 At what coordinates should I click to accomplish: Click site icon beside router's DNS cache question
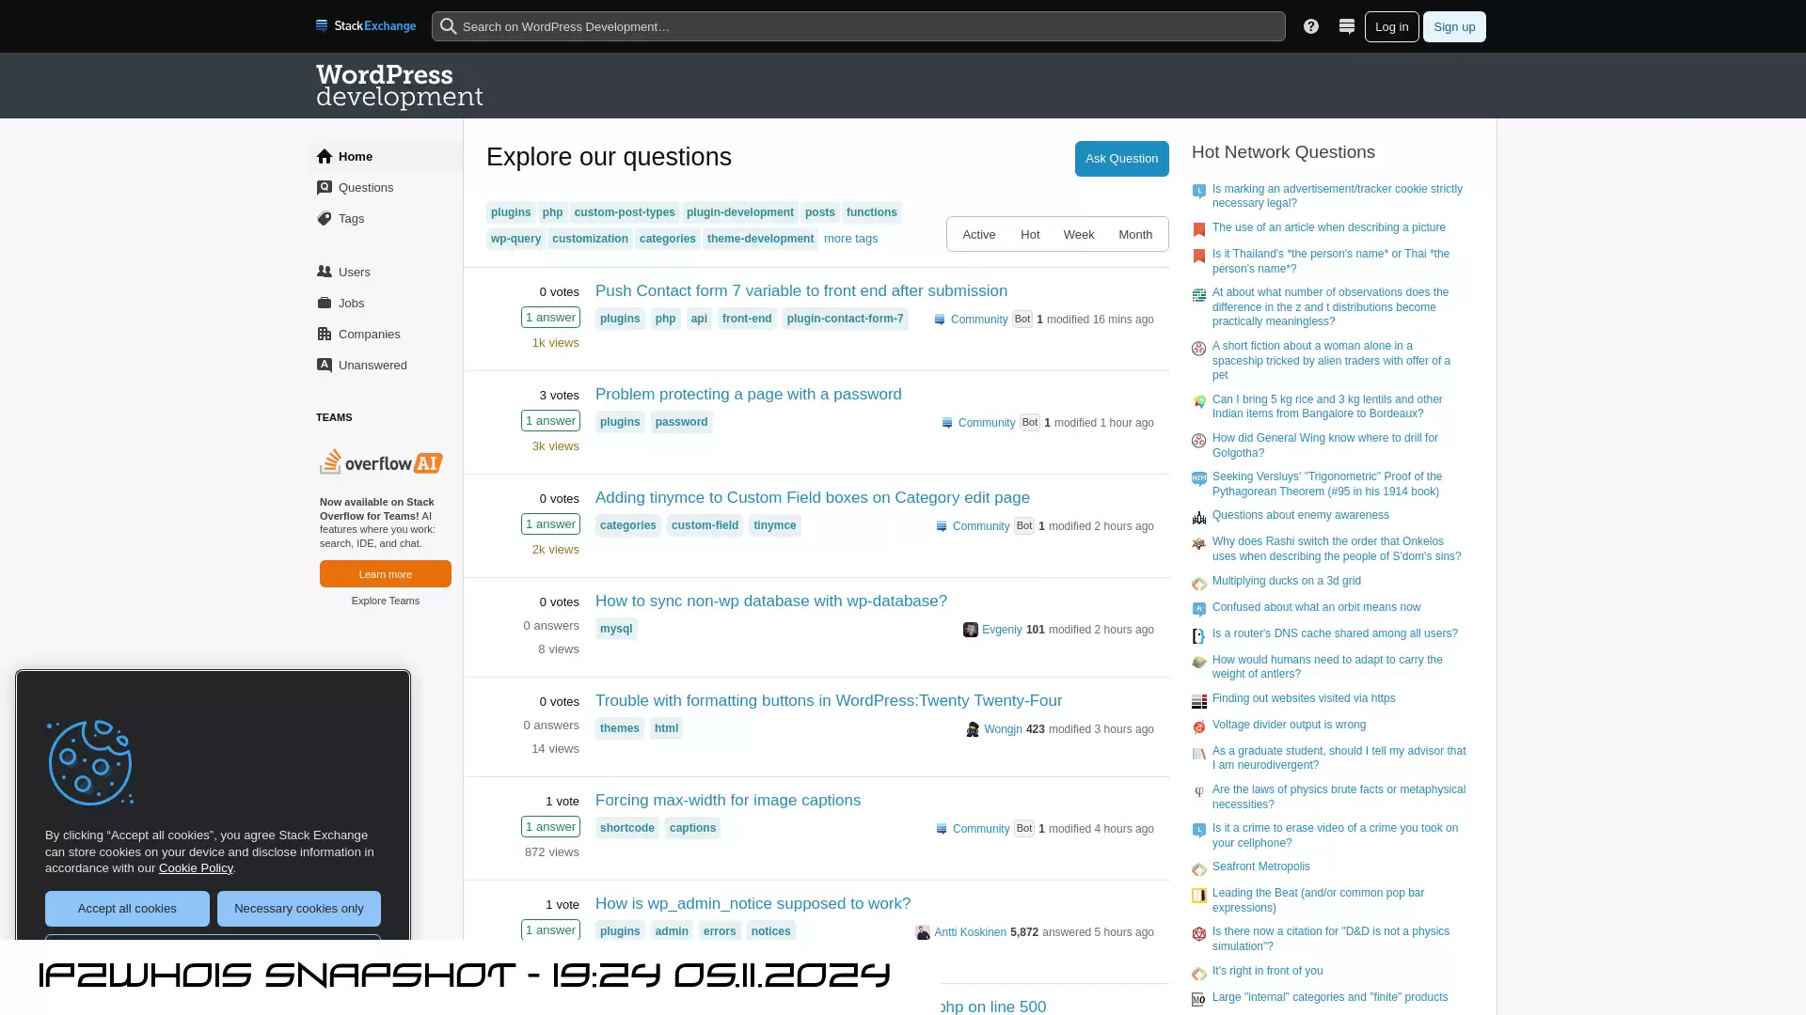point(1199,636)
